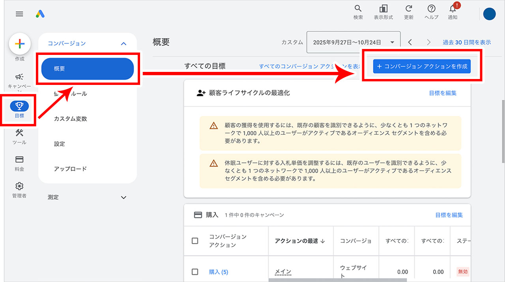Open ツール with the wrench icon
The image size is (505, 282).
pos(19,134)
